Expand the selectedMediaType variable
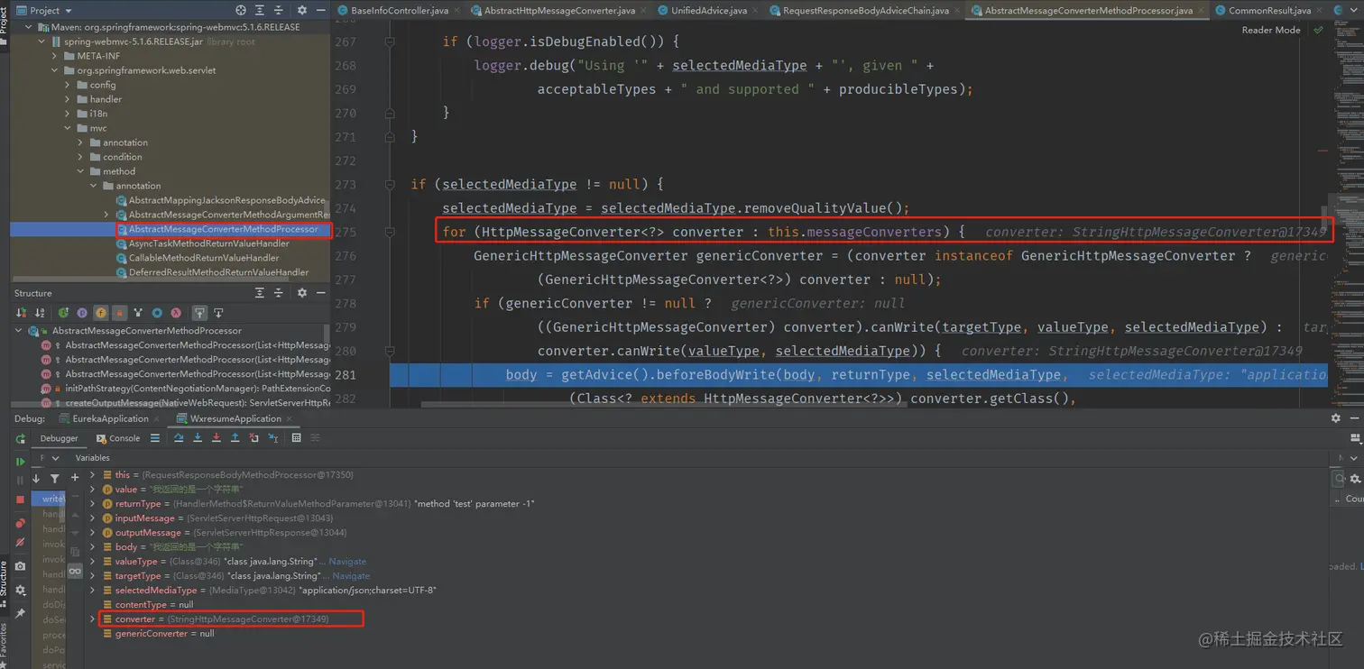The width and height of the screenshot is (1364, 669). (x=92, y=591)
